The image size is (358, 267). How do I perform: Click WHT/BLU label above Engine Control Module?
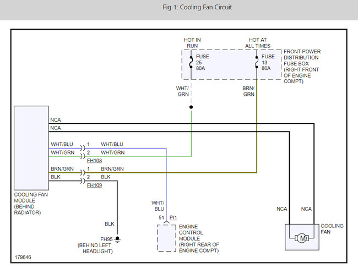point(158,206)
